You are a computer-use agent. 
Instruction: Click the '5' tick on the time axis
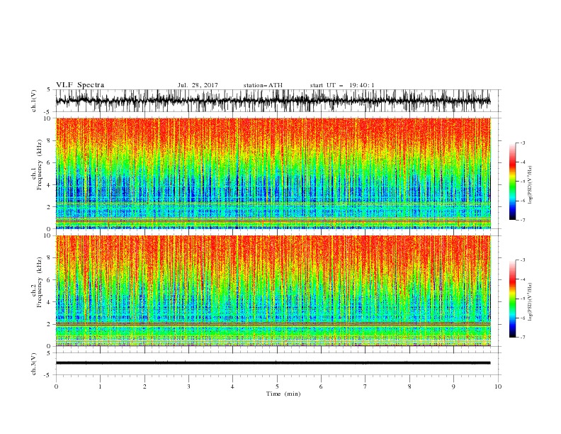(x=277, y=386)
